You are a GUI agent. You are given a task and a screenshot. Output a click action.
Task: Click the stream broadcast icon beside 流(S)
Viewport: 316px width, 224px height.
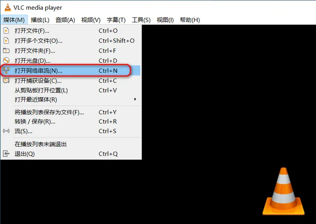(6, 131)
